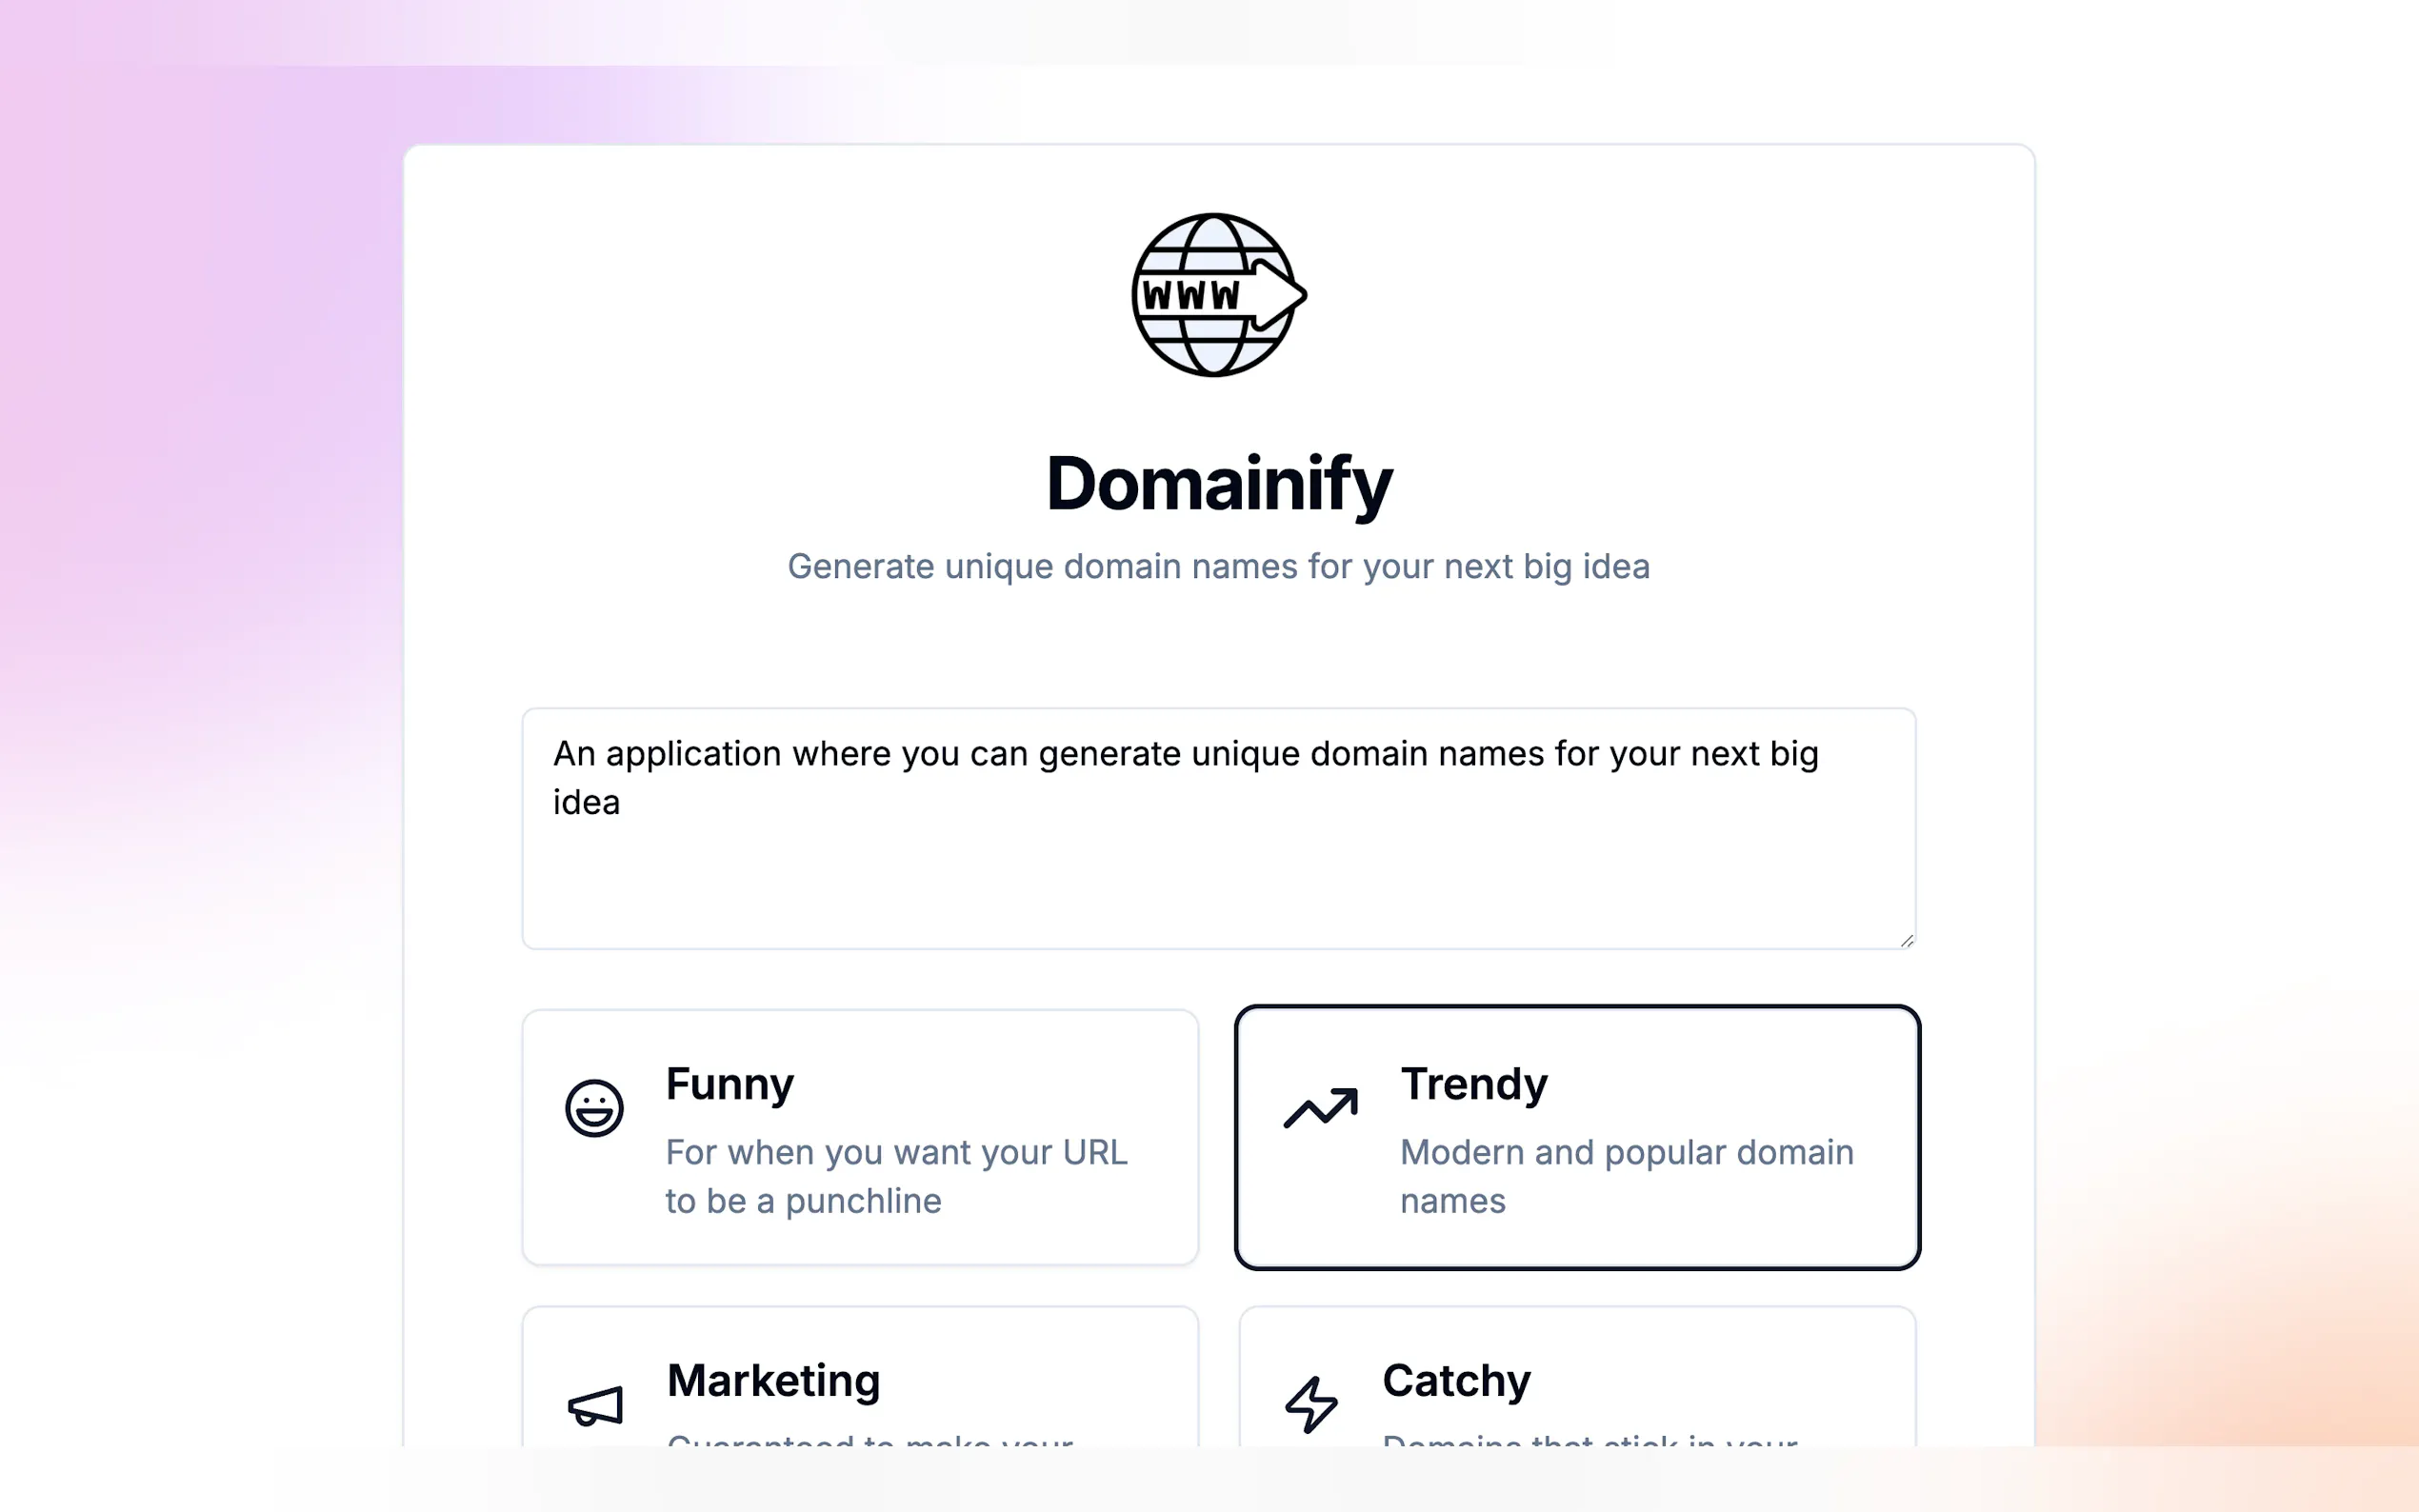The image size is (2419, 1512).
Task: Select the Funny domain style option
Action: (x=860, y=1137)
